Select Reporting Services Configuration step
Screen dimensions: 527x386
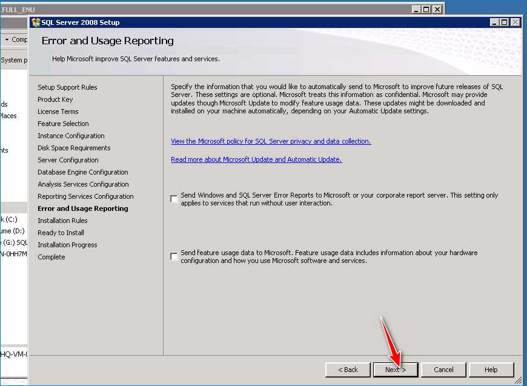(85, 196)
